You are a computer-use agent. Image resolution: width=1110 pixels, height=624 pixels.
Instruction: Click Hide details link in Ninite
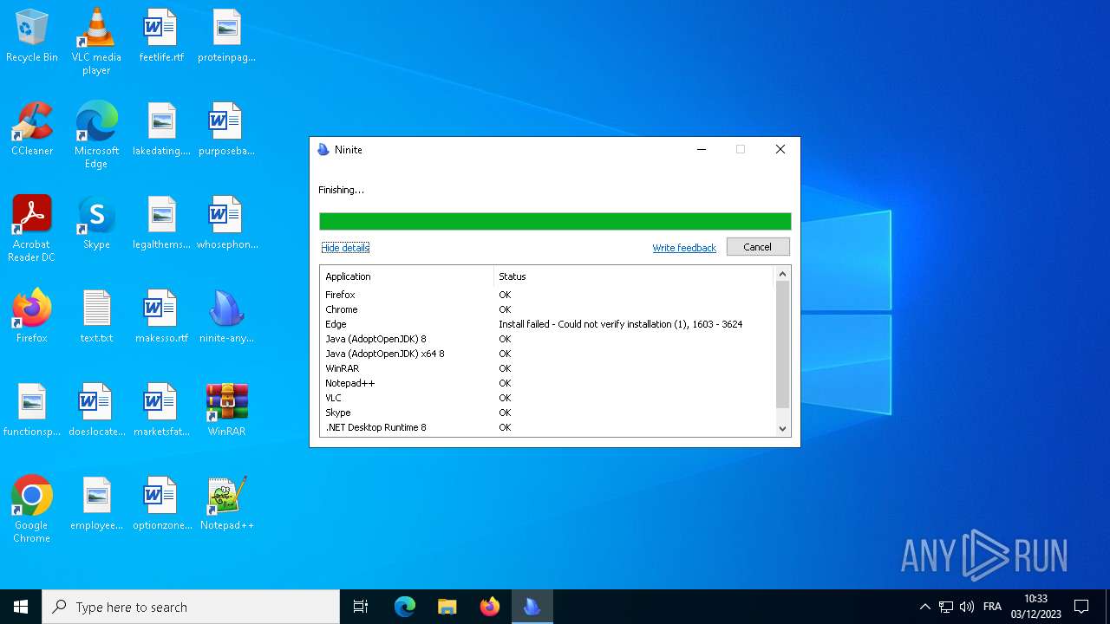(x=345, y=248)
